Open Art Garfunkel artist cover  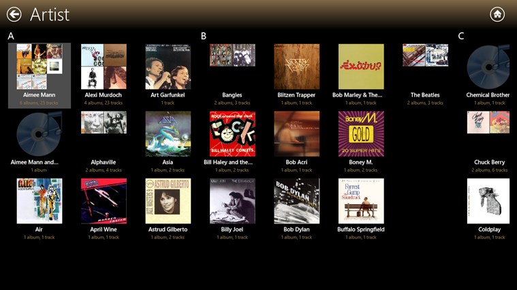[168, 67]
